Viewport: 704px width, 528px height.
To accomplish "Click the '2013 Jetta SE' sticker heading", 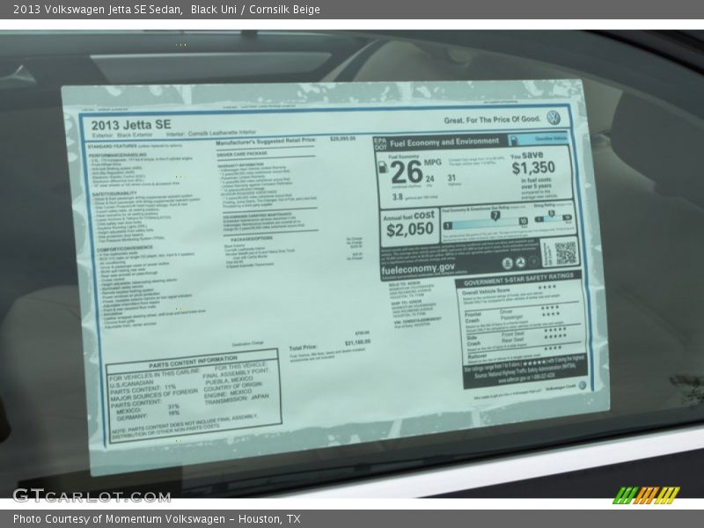I will [x=131, y=125].
